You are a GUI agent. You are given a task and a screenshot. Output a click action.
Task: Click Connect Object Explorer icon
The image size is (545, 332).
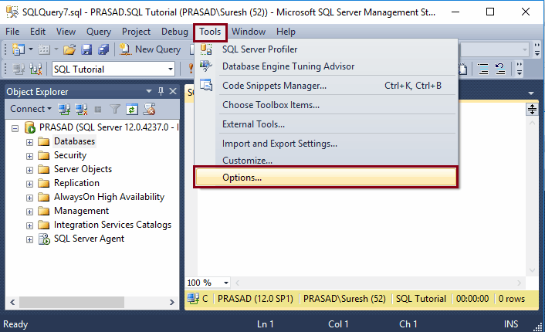tap(64, 110)
